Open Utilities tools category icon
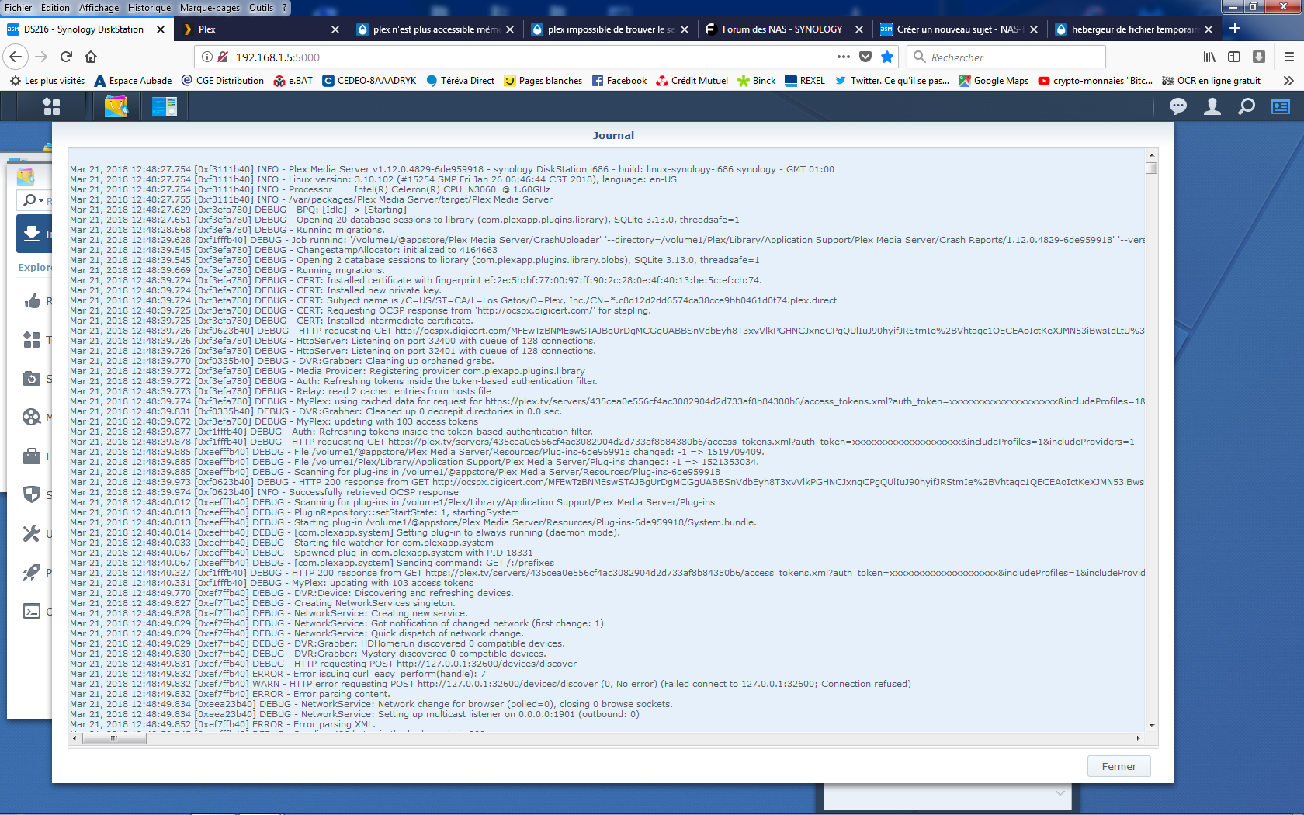 32,534
